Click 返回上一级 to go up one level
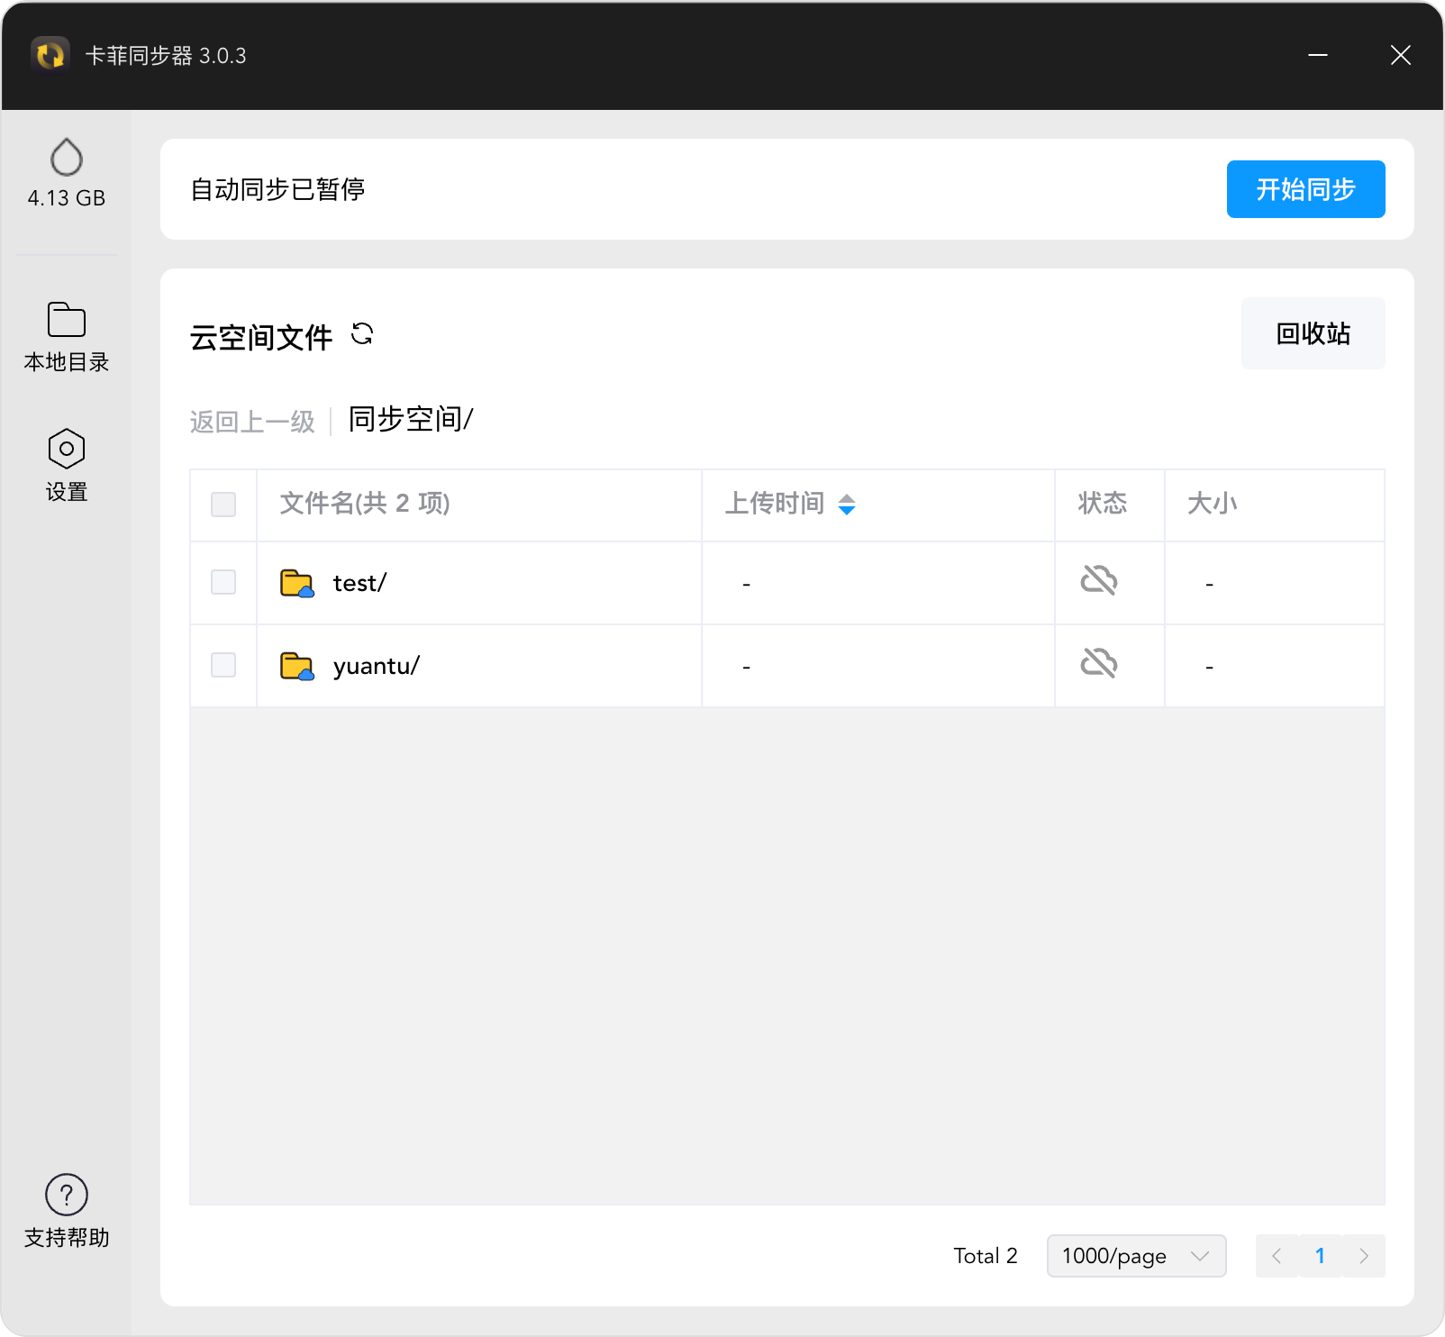This screenshot has width=1445, height=1337. (252, 422)
